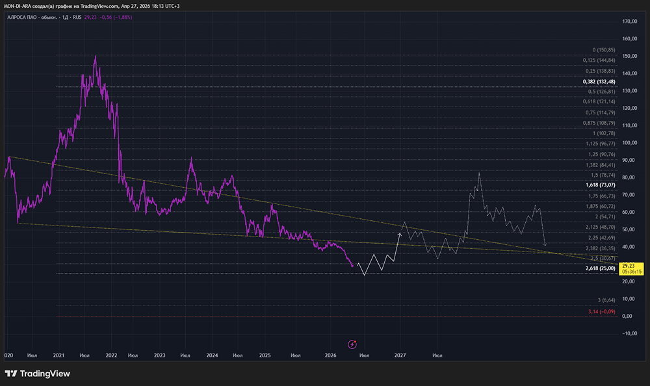Viewport: 650px width, 386px height.
Task: Click the TradingView logo
Action: point(37,374)
